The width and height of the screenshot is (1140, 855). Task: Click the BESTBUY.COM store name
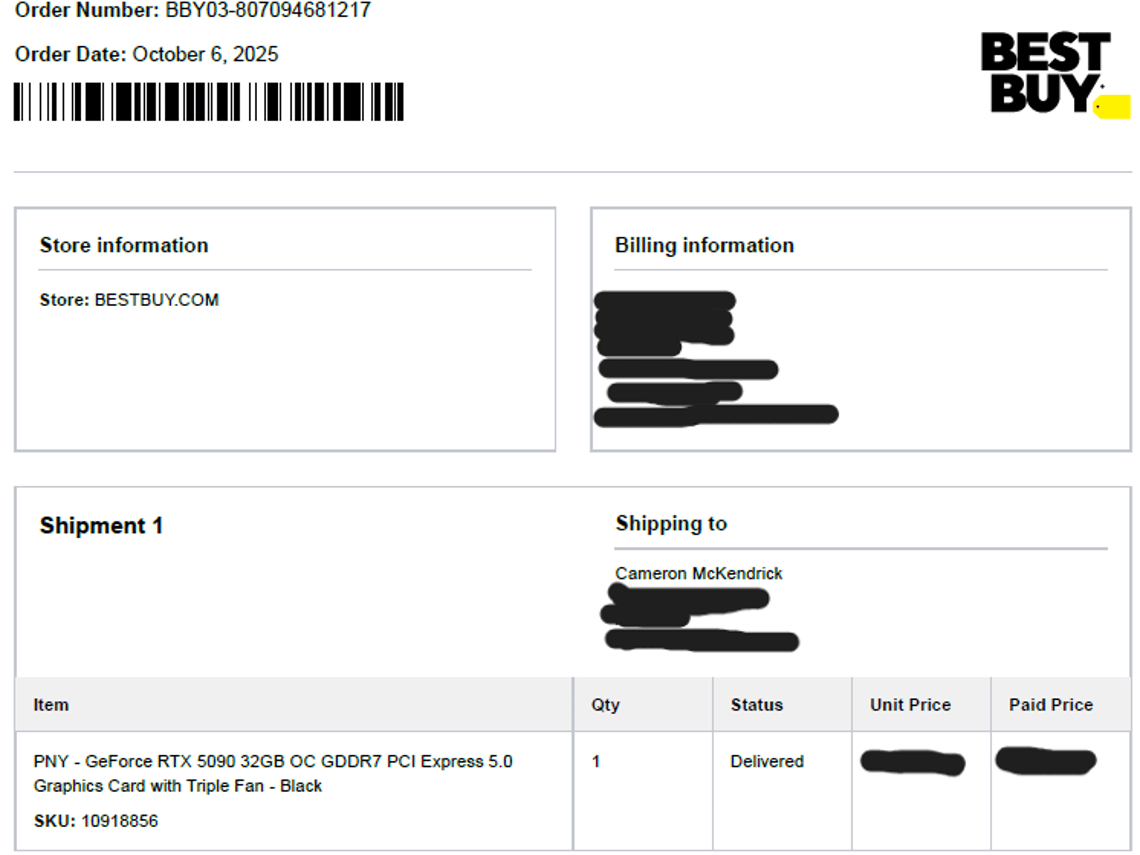[156, 300]
